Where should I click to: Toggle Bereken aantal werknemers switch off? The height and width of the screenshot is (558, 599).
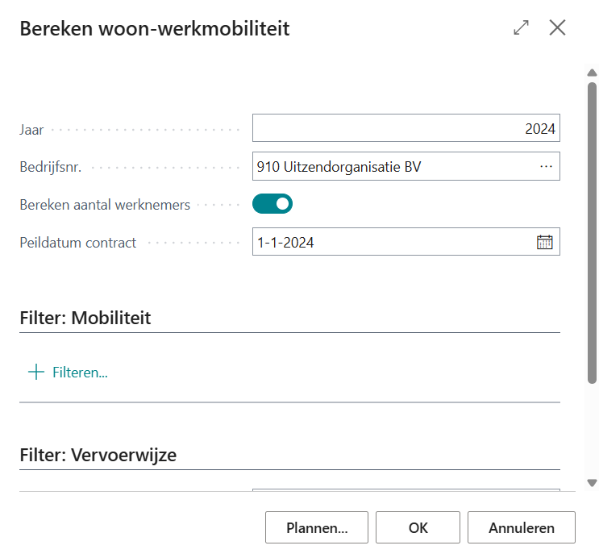(272, 204)
